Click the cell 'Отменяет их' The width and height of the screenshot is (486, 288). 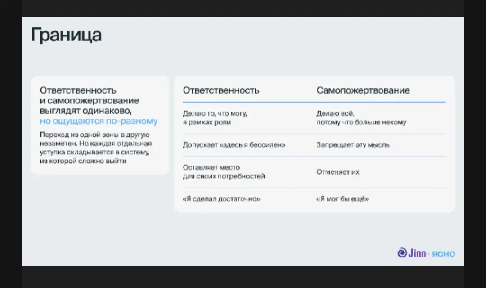pos(338,172)
